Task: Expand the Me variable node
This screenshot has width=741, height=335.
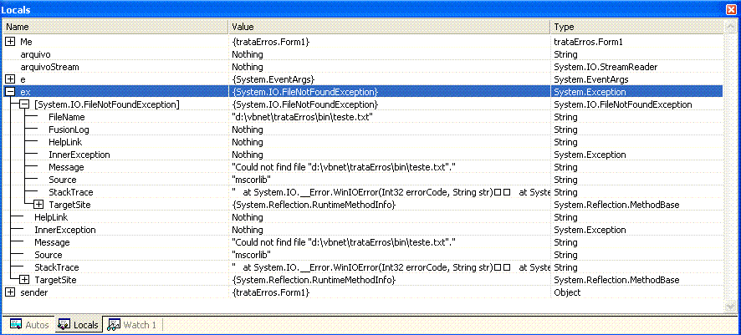Action: pos(10,42)
